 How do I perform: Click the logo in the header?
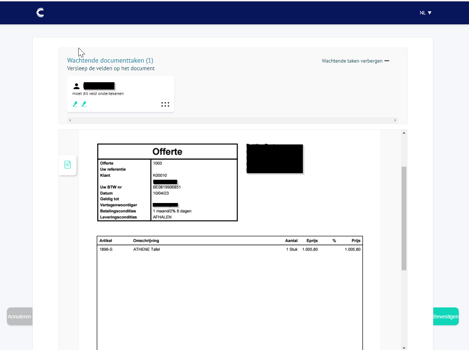pyautogui.click(x=40, y=13)
